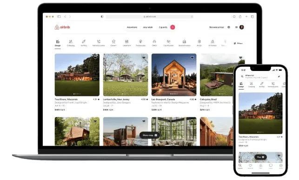Click the Become a host link
This screenshot has width=299, height=180.
tap(216, 27)
